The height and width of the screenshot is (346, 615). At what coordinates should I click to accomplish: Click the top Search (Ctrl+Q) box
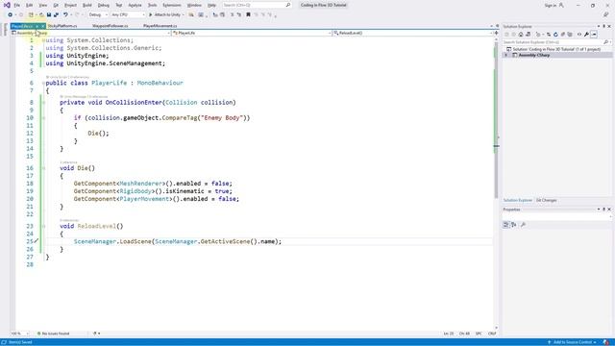pyautogui.click(x=257, y=5)
